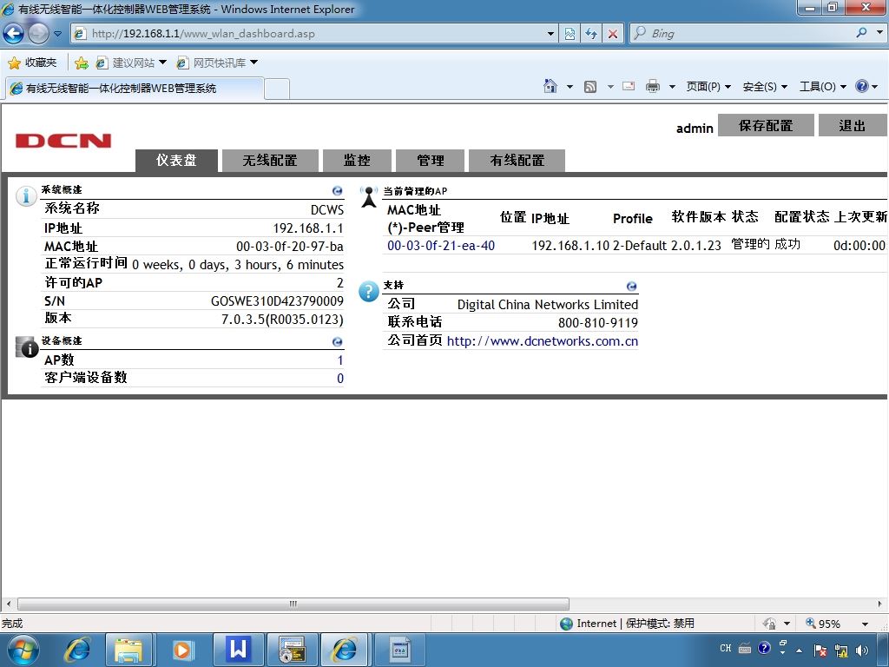Open the address bar history dropdown arrow
Screen dimensions: 889x667
tap(550, 34)
